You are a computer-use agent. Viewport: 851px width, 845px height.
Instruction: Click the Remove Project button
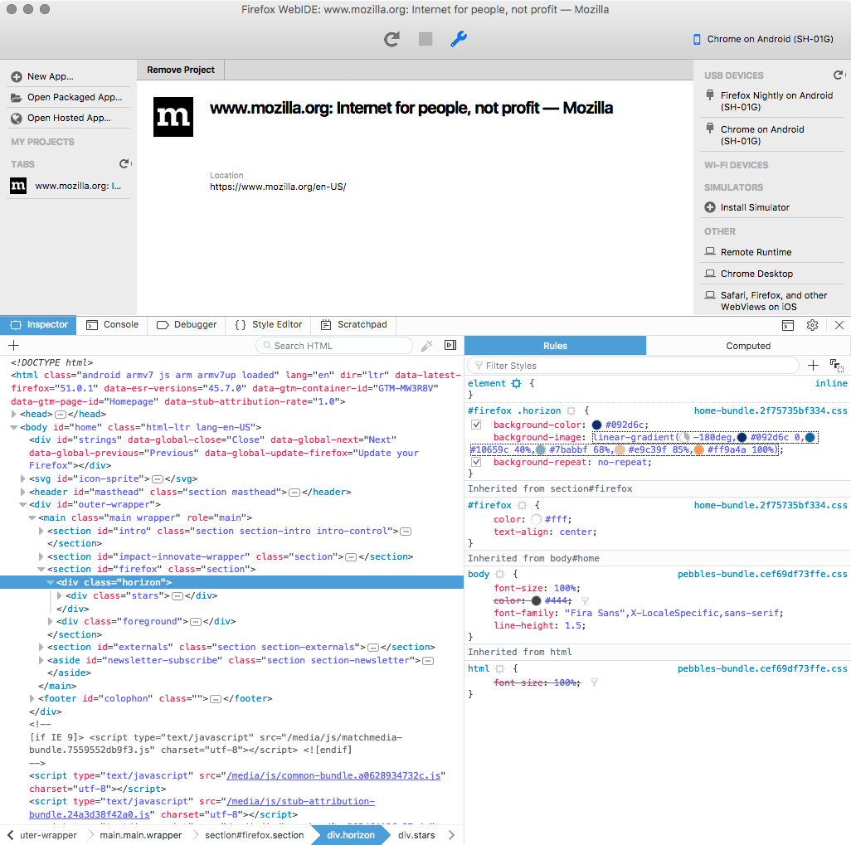(x=181, y=70)
